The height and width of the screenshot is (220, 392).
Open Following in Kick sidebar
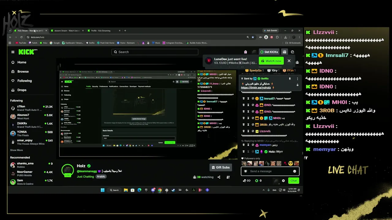[21, 81]
